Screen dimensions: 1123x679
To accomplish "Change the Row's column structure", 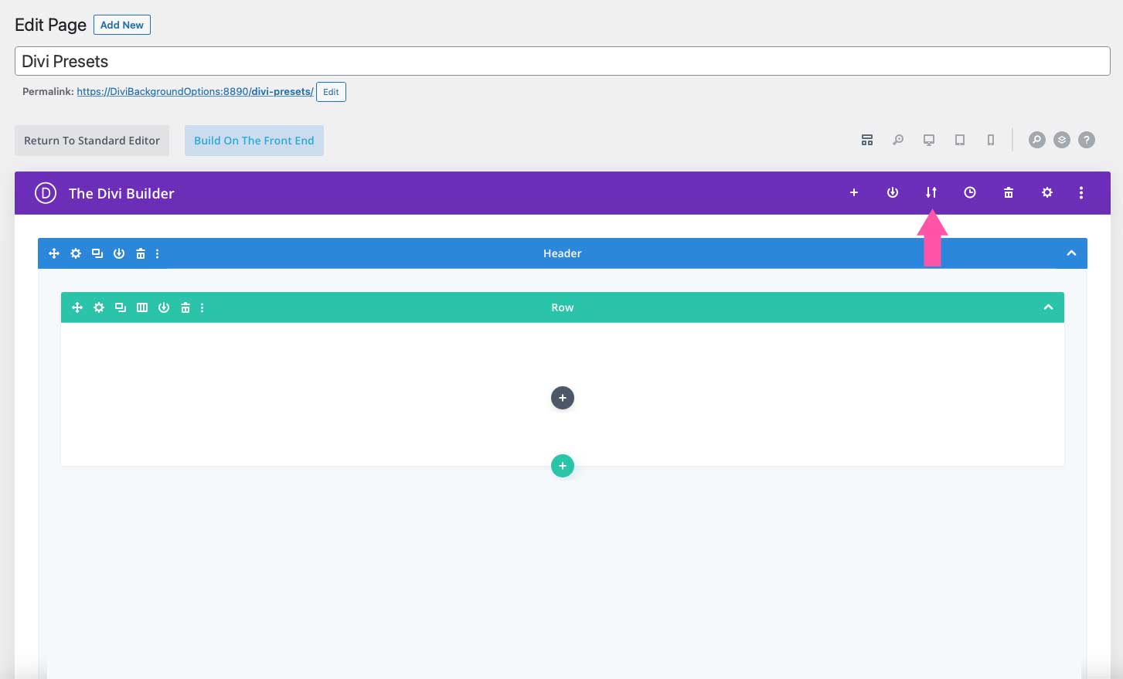I will click(x=142, y=307).
